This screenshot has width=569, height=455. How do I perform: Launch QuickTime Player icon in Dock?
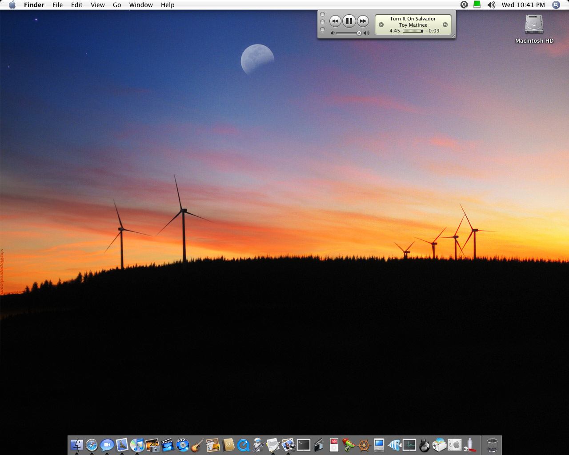pyautogui.click(x=243, y=445)
